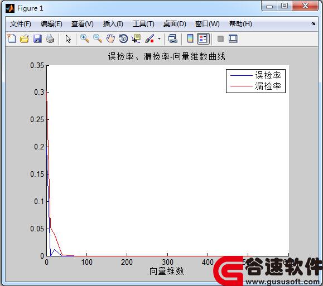The image size is (323, 286).
Task: Select the Brush data tool
Action: [150, 38]
